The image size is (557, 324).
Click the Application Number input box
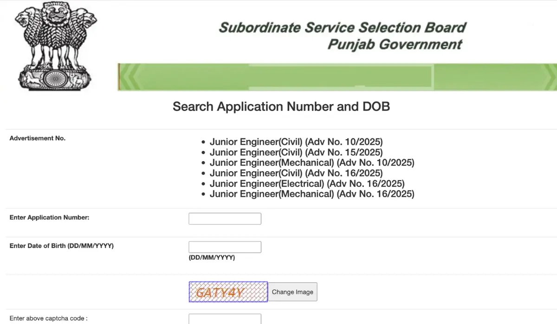pyautogui.click(x=225, y=218)
